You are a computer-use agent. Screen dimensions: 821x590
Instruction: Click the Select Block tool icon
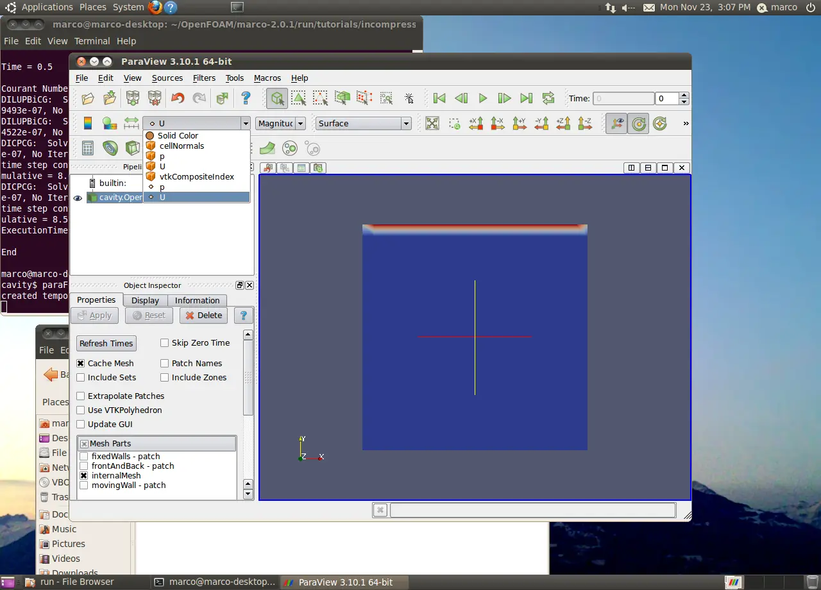[x=386, y=98]
